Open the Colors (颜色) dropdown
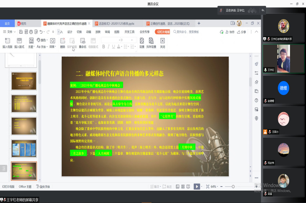306x203 pixels. tap(42, 40)
